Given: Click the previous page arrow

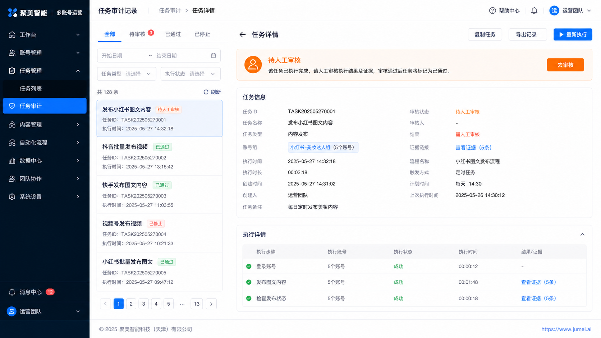Looking at the screenshot, I should pyautogui.click(x=105, y=304).
